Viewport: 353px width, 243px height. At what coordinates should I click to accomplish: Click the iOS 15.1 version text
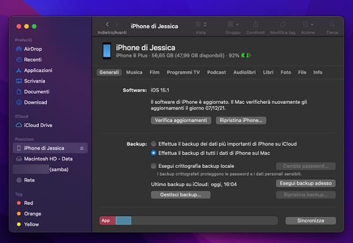click(x=160, y=90)
